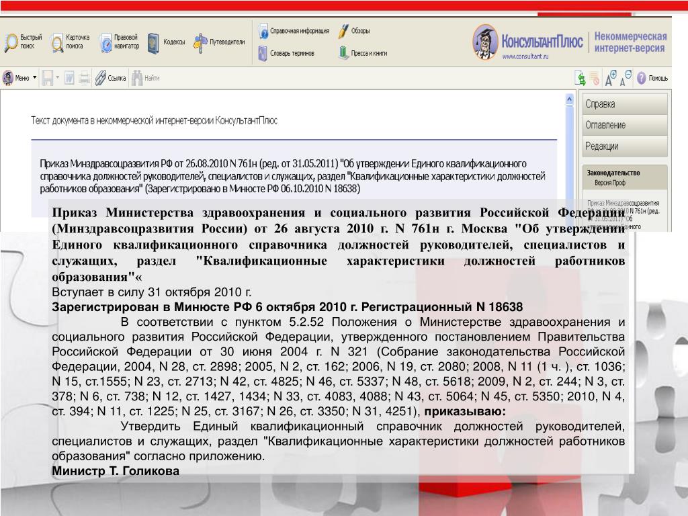688x516 pixels.
Task: Open Помощь help question icon
Action: click(x=652, y=78)
